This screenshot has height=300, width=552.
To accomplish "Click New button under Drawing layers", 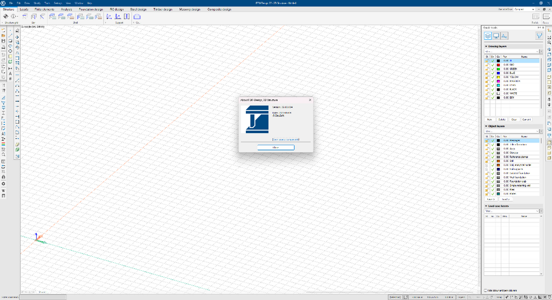I will (489, 119).
